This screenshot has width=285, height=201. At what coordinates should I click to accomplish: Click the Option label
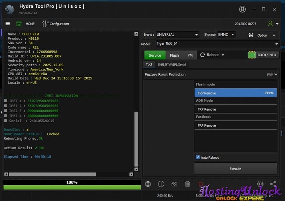point(262,35)
